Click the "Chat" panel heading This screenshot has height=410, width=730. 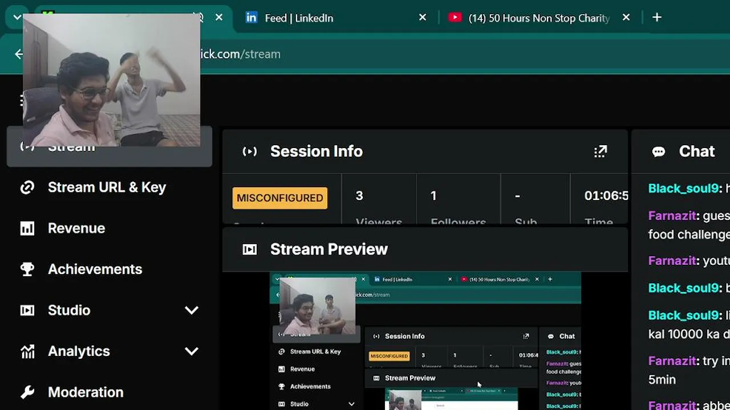[697, 151]
